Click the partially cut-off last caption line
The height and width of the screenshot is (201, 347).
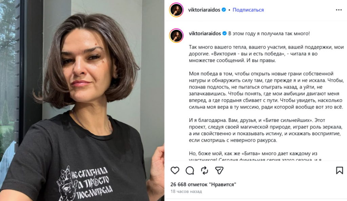coord(255,159)
